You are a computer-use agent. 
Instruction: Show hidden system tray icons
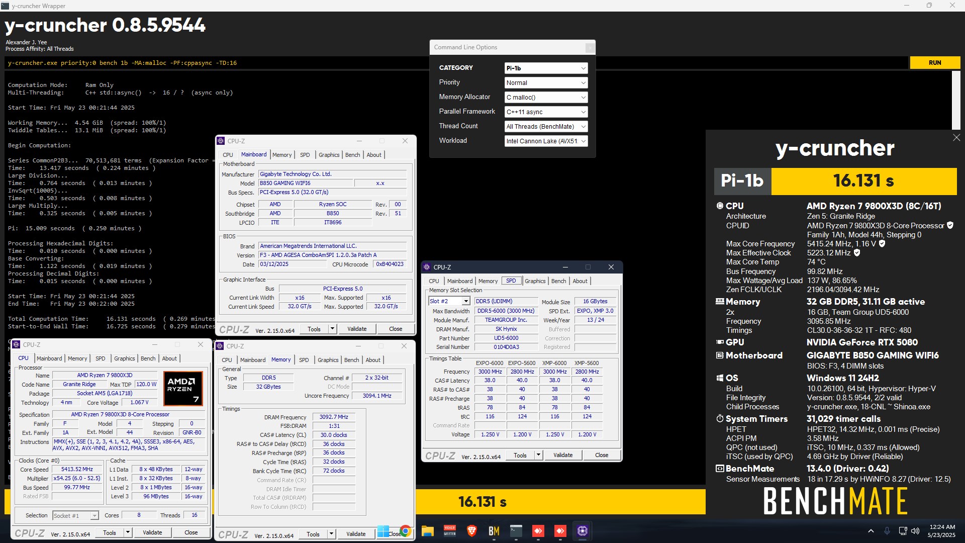pyautogui.click(x=871, y=531)
